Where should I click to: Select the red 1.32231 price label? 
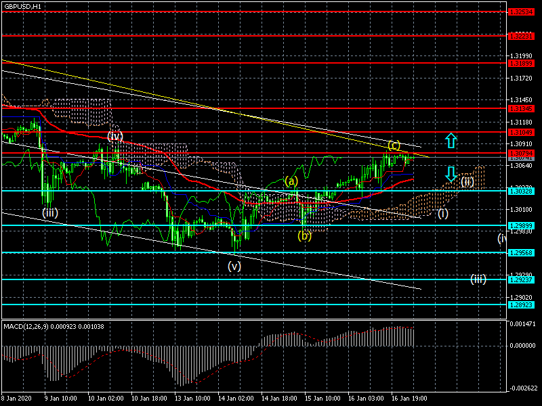tap(521, 36)
